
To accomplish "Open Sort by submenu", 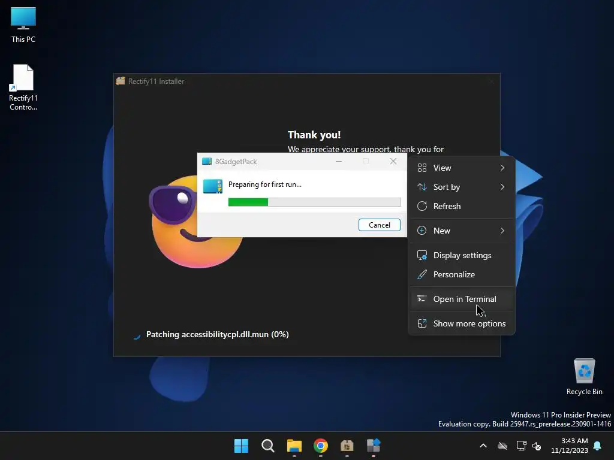I will [x=461, y=187].
